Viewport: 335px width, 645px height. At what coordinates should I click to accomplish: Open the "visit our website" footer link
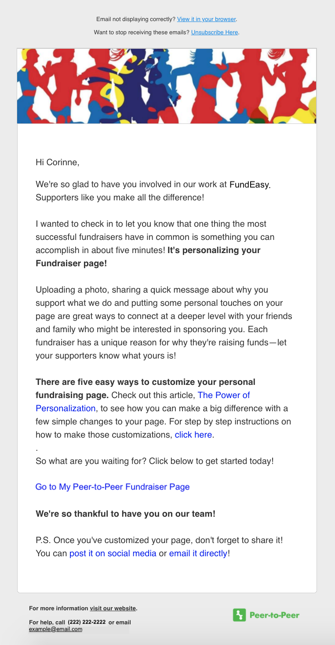(113, 609)
